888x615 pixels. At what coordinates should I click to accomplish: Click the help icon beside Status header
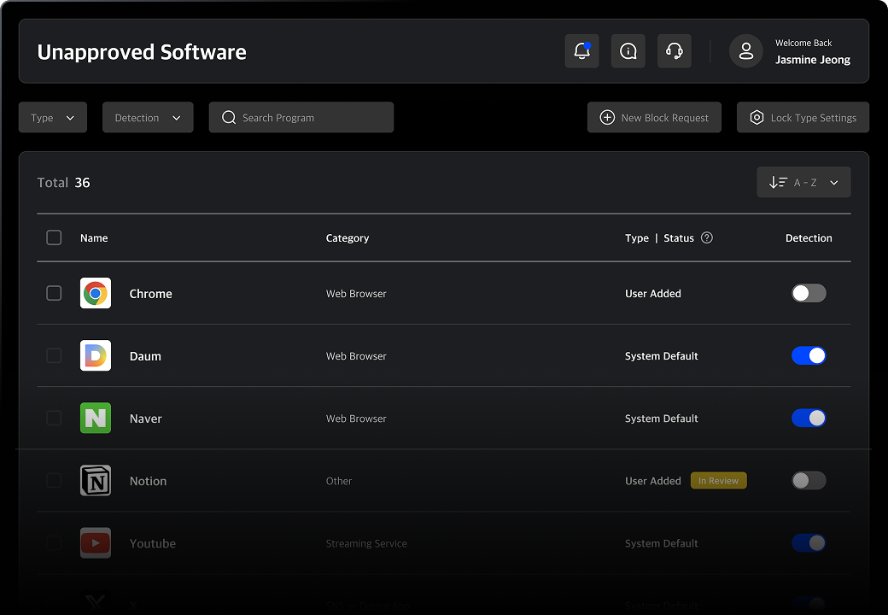[x=707, y=237]
